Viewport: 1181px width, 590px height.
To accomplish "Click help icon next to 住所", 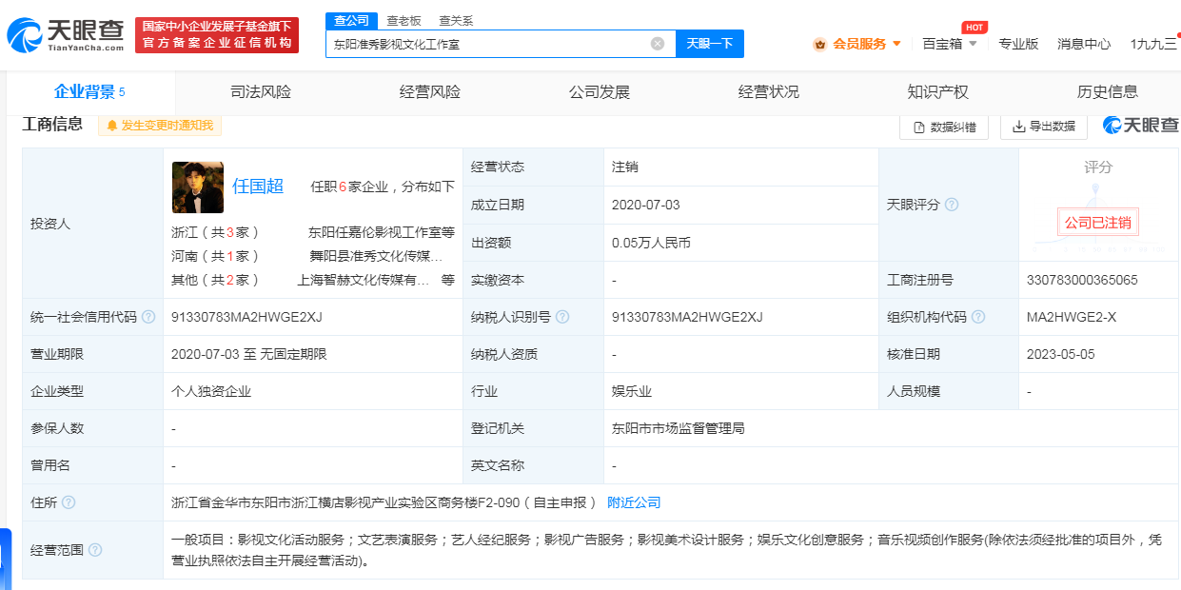I will click(x=69, y=502).
